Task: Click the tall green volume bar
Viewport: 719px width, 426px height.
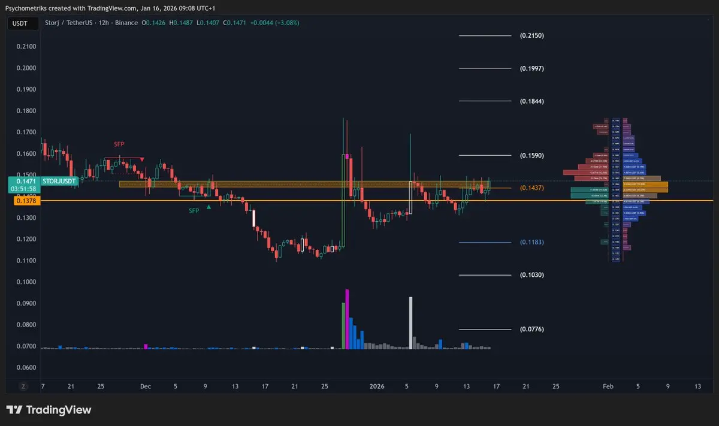Action: tap(343, 325)
